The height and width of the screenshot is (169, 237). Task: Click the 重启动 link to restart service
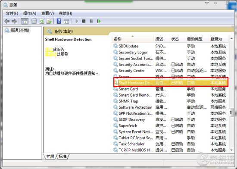click(51, 54)
